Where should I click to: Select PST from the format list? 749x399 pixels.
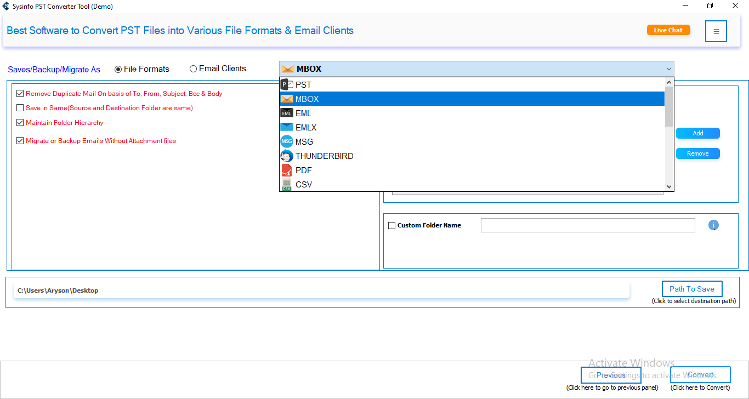(x=472, y=85)
